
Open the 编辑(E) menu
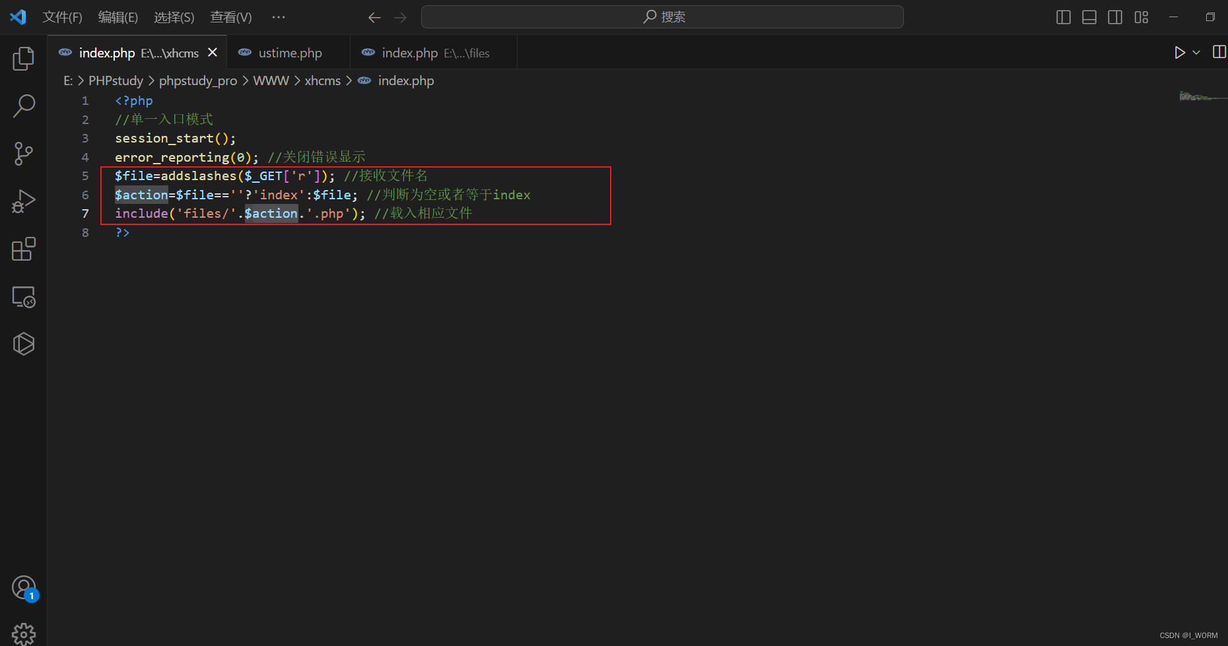tap(118, 17)
